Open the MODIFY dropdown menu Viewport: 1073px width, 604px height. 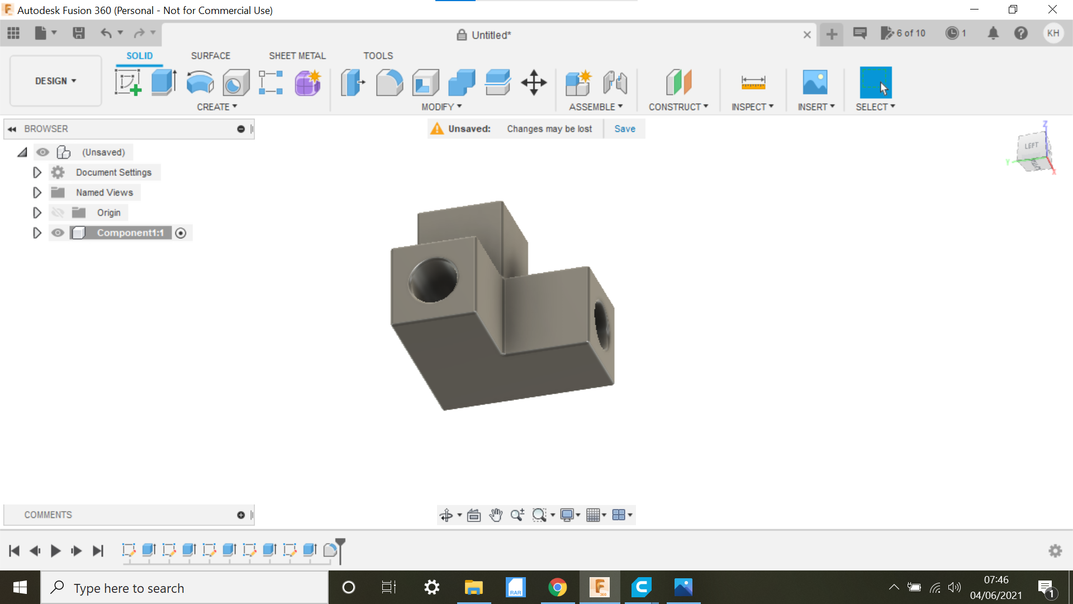(441, 107)
